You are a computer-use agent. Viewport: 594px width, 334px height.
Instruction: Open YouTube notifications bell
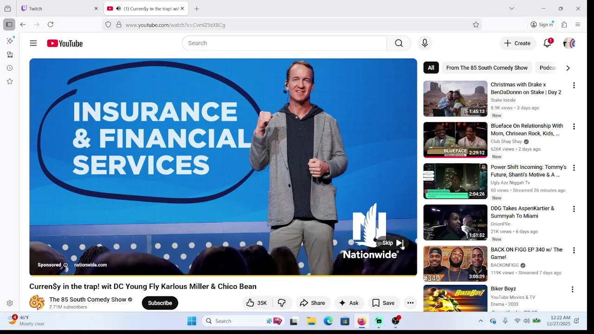click(548, 43)
